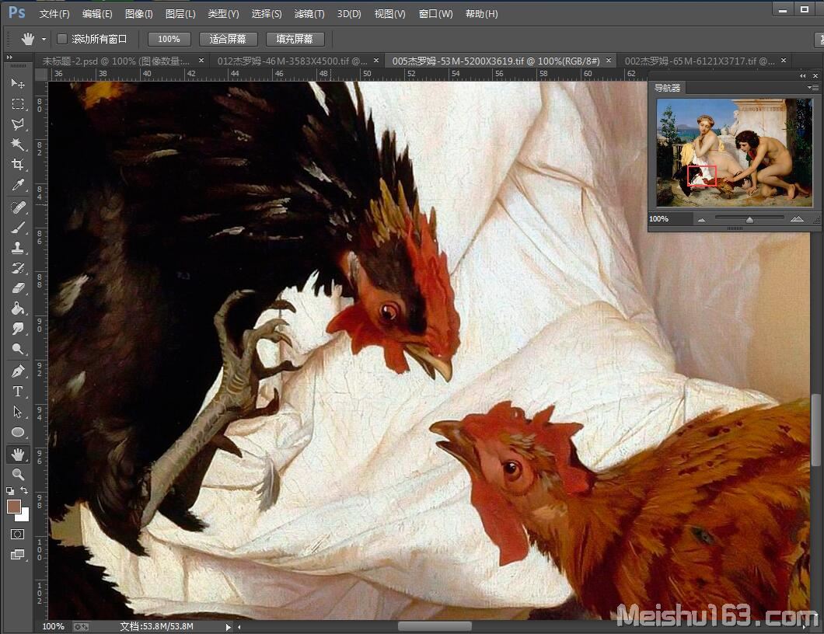Click the vertical scrollbar thumb
The width and height of the screenshot is (824, 634).
pyautogui.click(x=815, y=430)
